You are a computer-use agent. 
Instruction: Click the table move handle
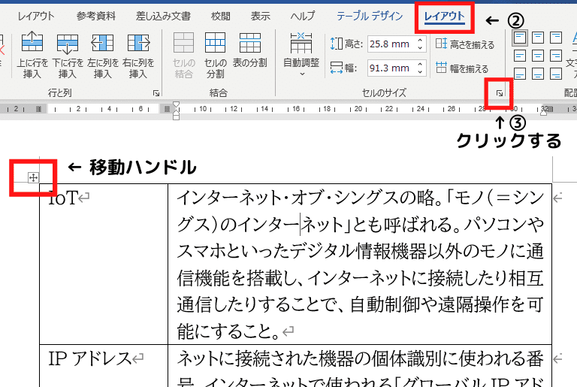tap(33, 178)
